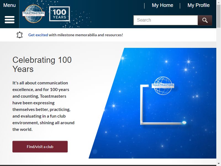Click the notification bell icon
Viewport: 221px width, 166px height.
(x=20, y=35)
